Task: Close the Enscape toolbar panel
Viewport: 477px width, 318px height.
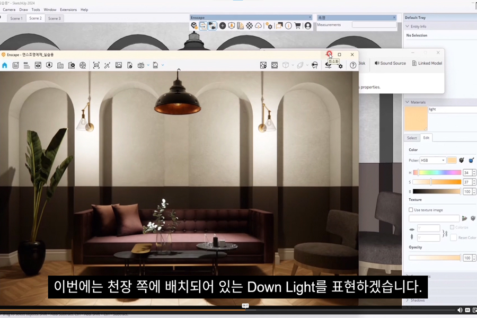Action: pyautogui.click(x=310, y=17)
